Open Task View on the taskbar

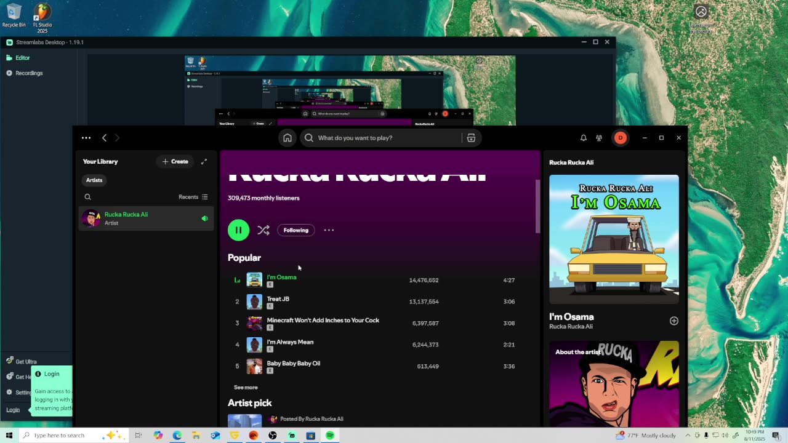point(139,436)
